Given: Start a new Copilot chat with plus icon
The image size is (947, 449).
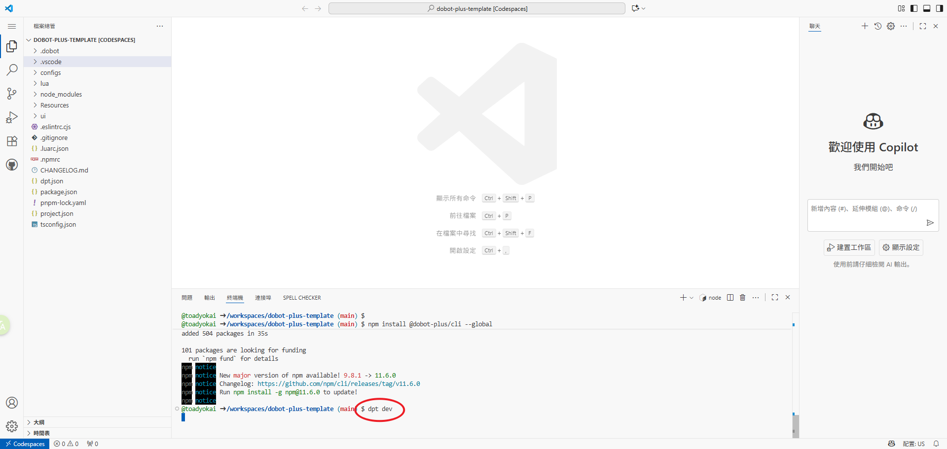Looking at the screenshot, I should tap(865, 26).
